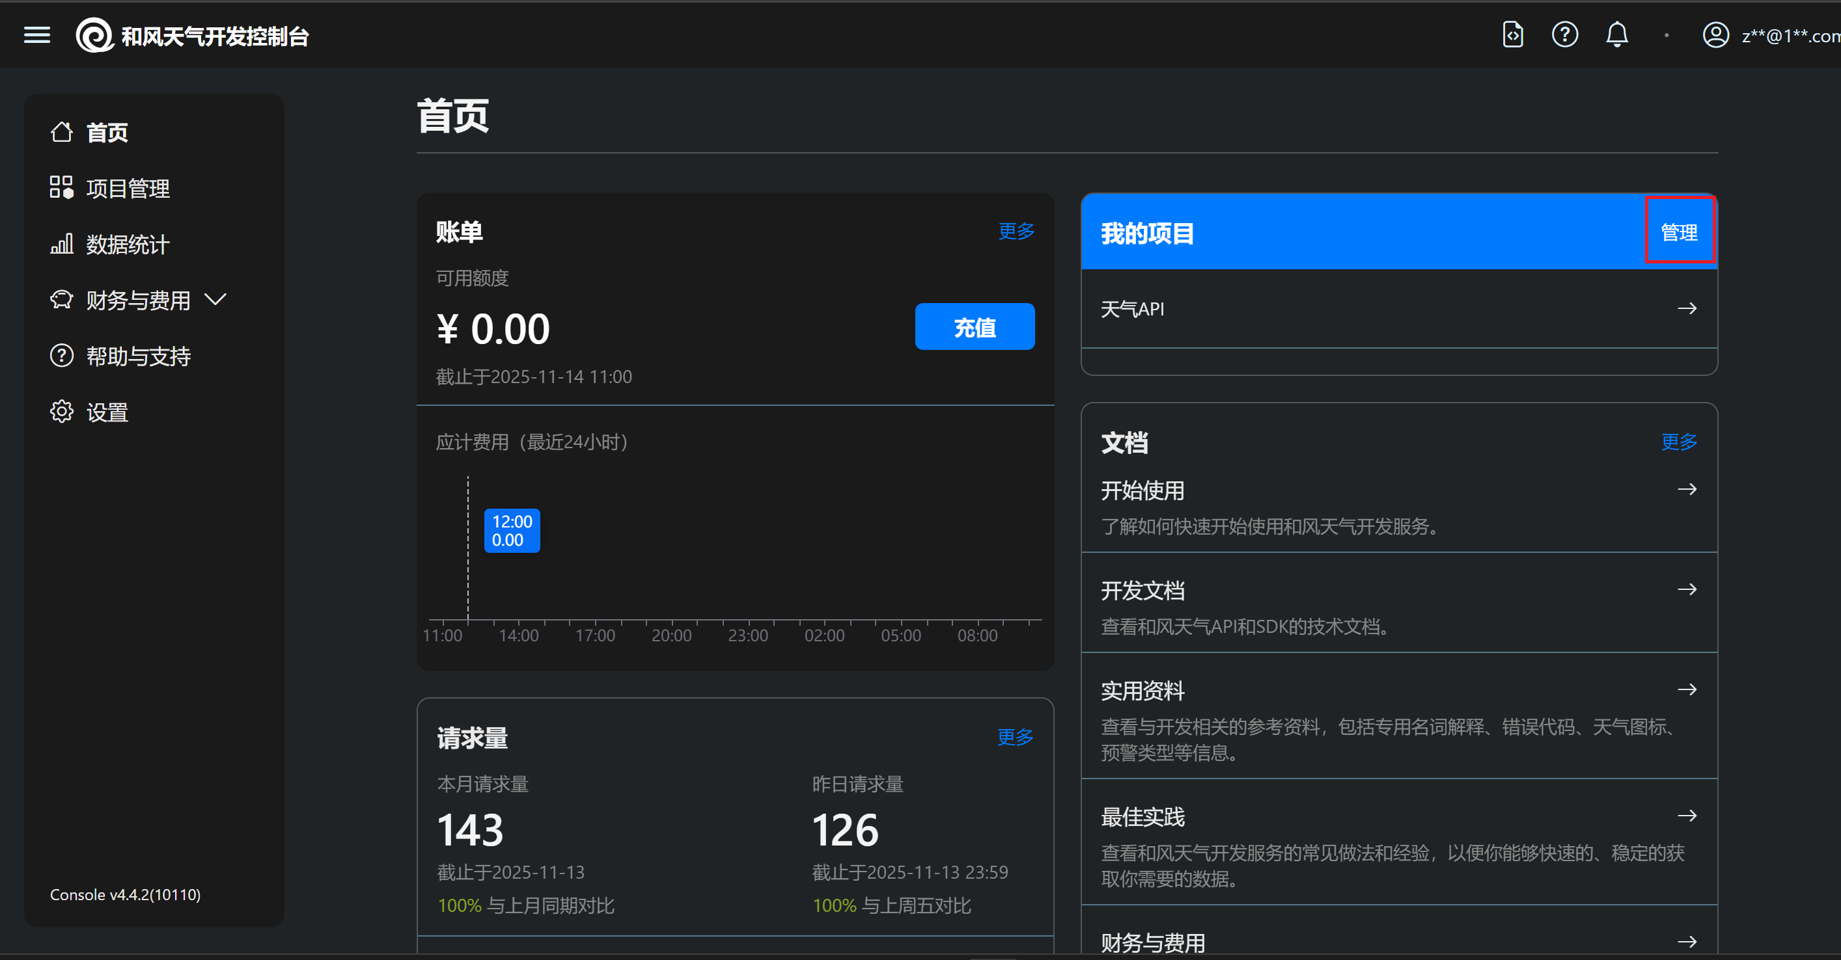
Task: Click the 充值 recharge button
Action: click(x=974, y=327)
